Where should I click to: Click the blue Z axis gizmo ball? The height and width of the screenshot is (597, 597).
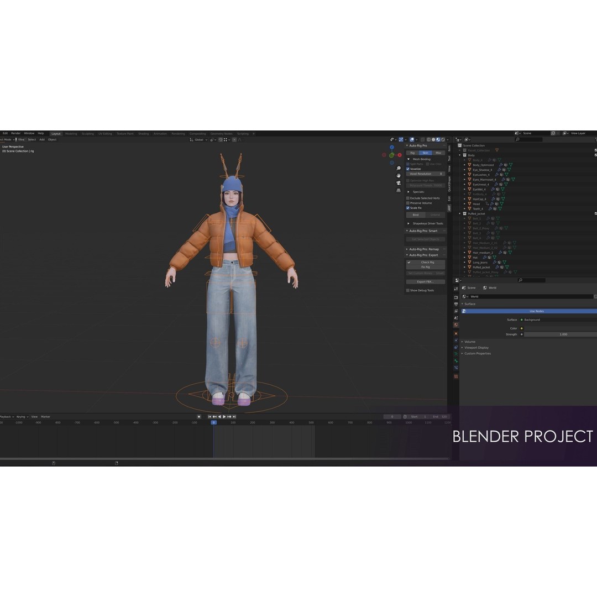pyautogui.click(x=392, y=148)
